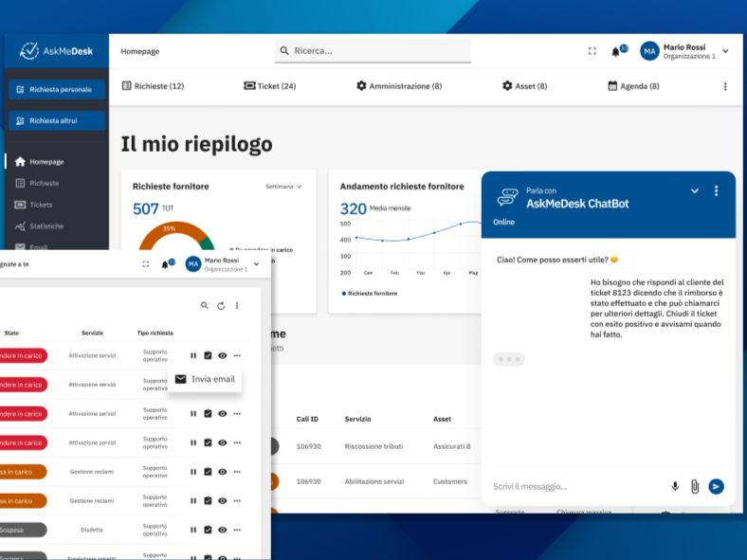View first Gestione reclami row with eye icon

tap(223, 472)
